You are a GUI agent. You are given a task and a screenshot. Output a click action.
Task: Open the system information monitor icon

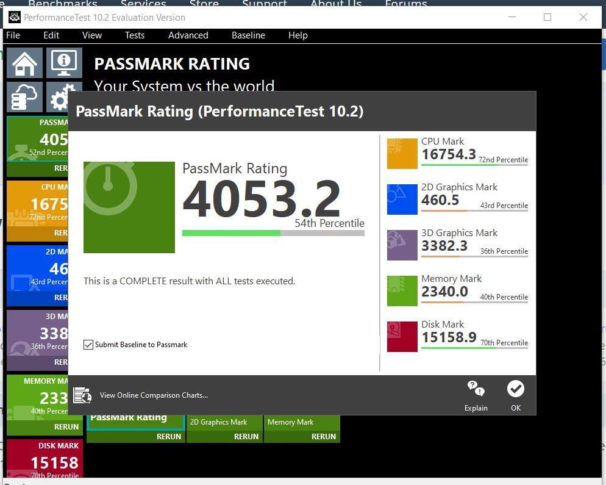(x=64, y=63)
